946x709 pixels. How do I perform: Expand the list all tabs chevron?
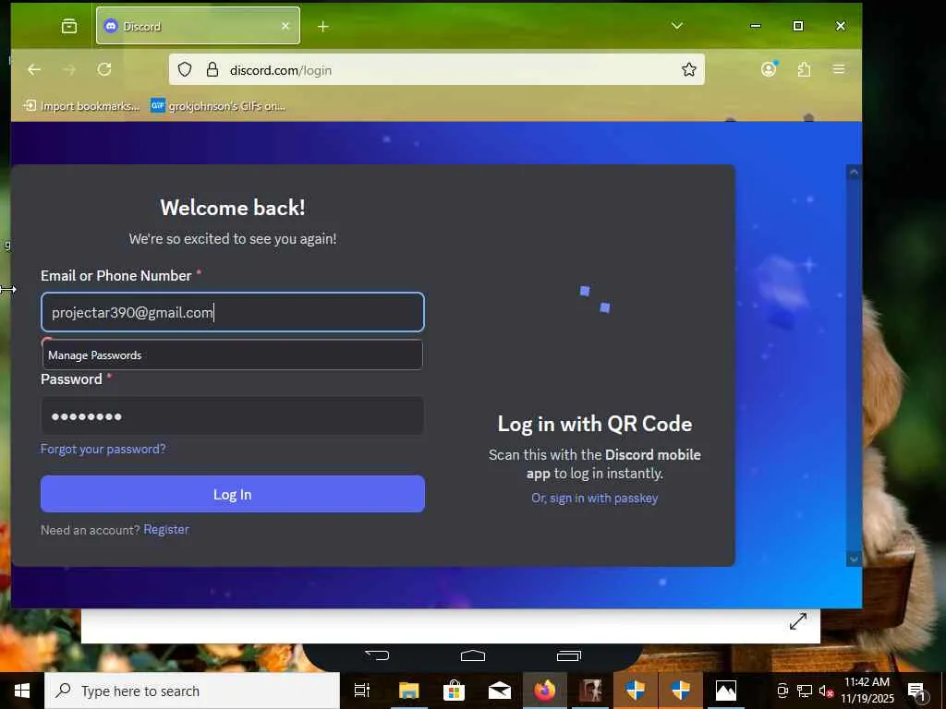pyautogui.click(x=677, y=26)
